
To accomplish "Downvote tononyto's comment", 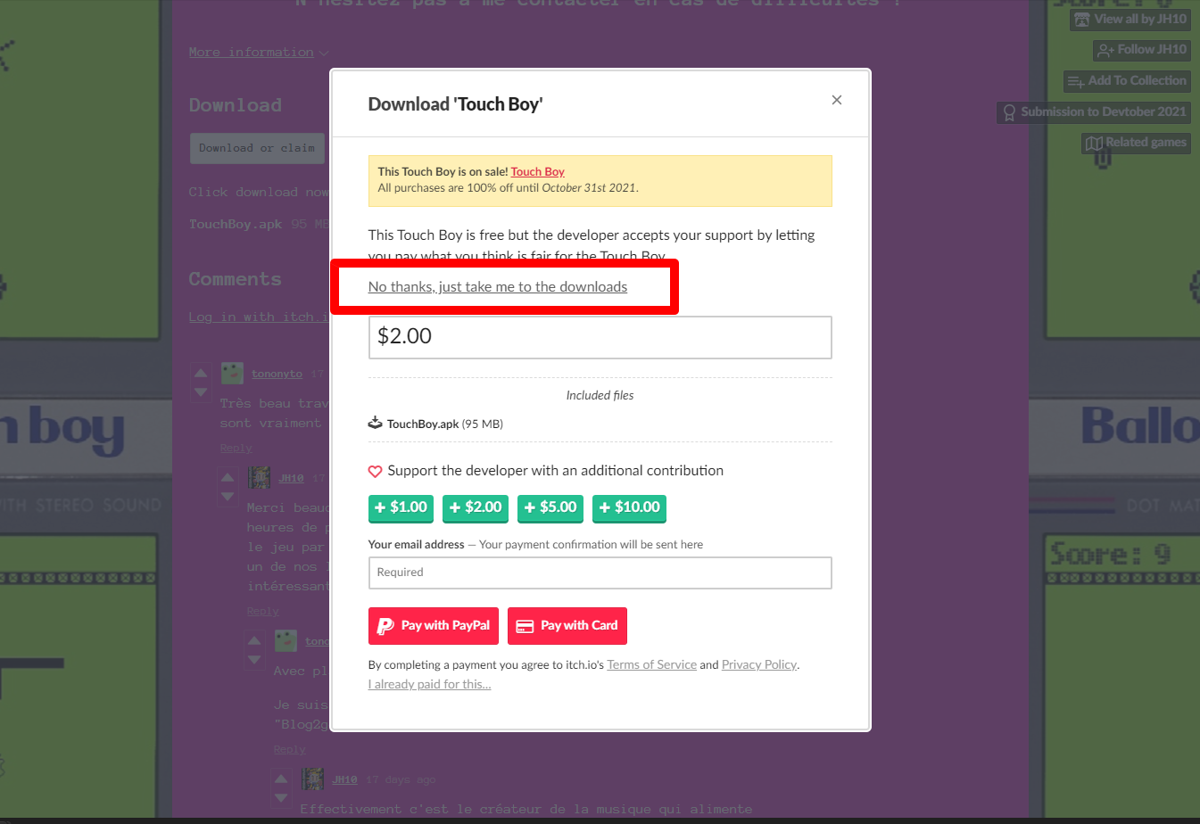I will point(201,391).
